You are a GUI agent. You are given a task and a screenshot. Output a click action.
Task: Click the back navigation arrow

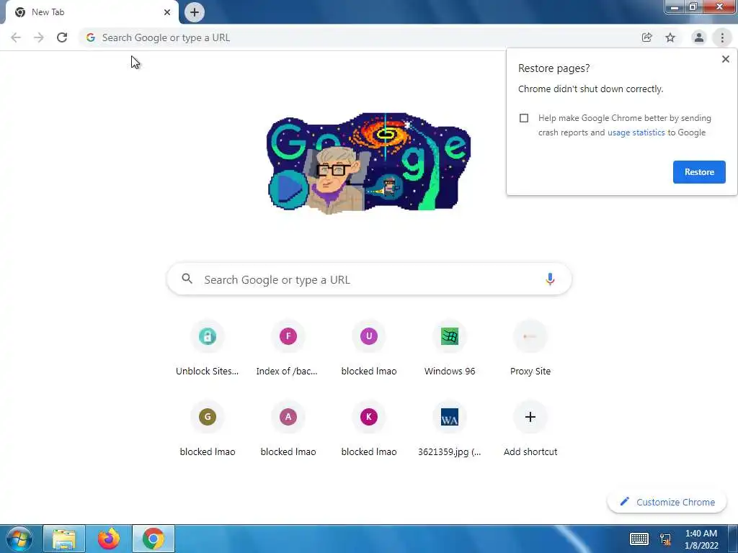click(x=16, y=37)
